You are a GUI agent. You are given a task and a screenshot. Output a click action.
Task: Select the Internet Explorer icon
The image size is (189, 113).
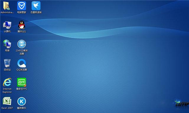[7, 82]
